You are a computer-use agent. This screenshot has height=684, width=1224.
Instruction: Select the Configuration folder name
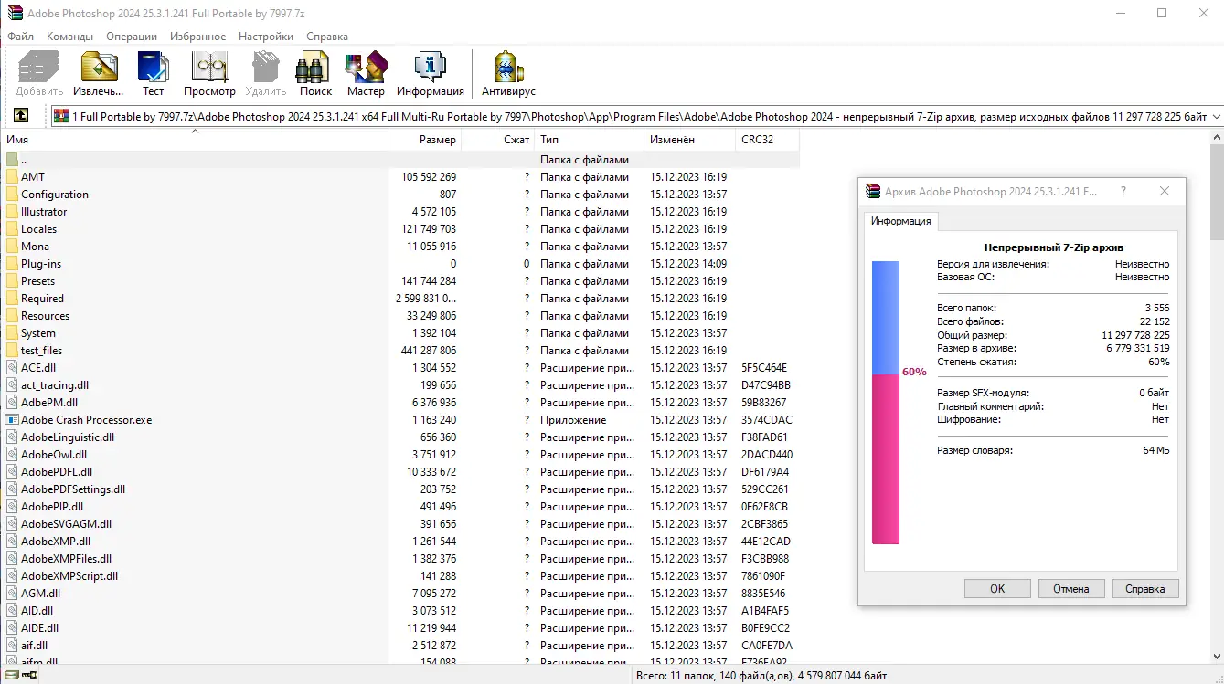(55, 195)
